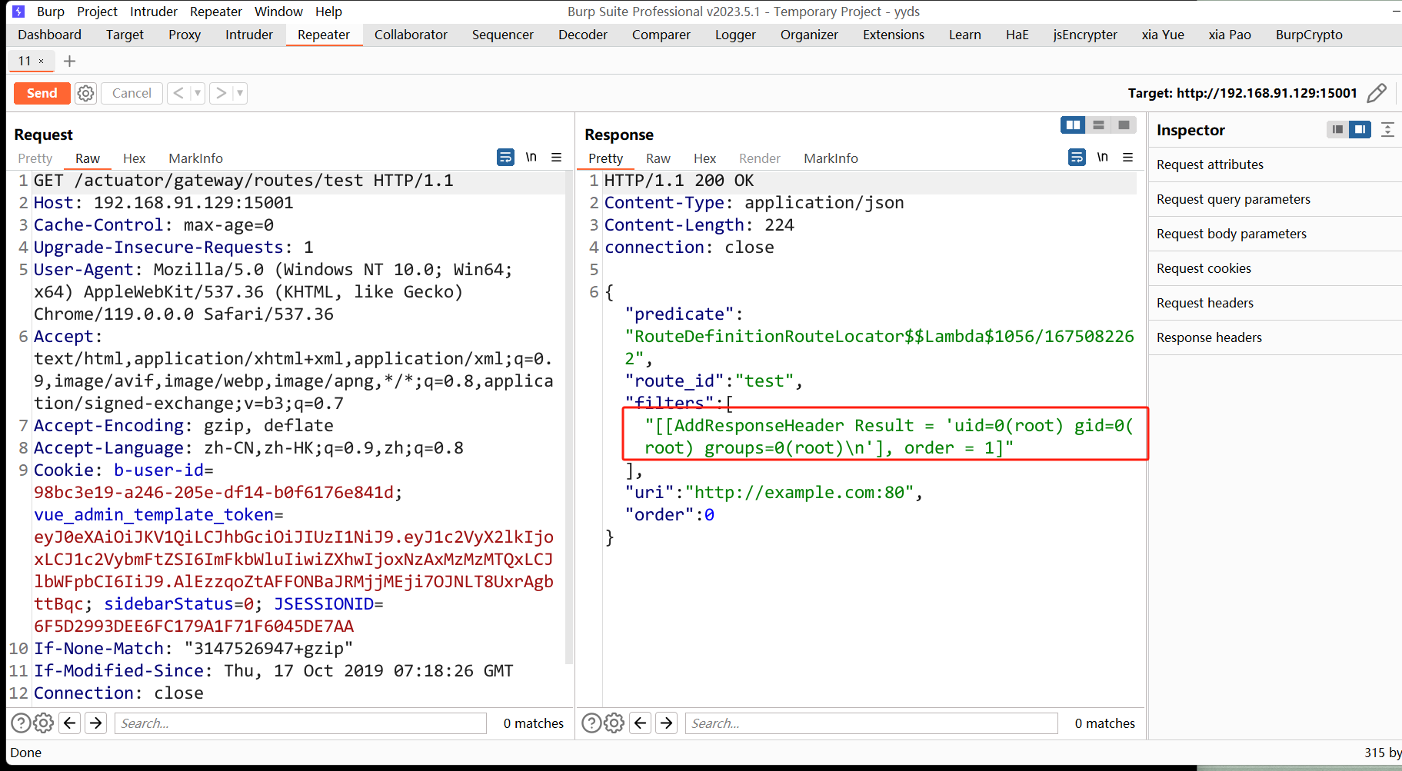
Task: Toggle request word wrap icon
Action: pos(505,158)
